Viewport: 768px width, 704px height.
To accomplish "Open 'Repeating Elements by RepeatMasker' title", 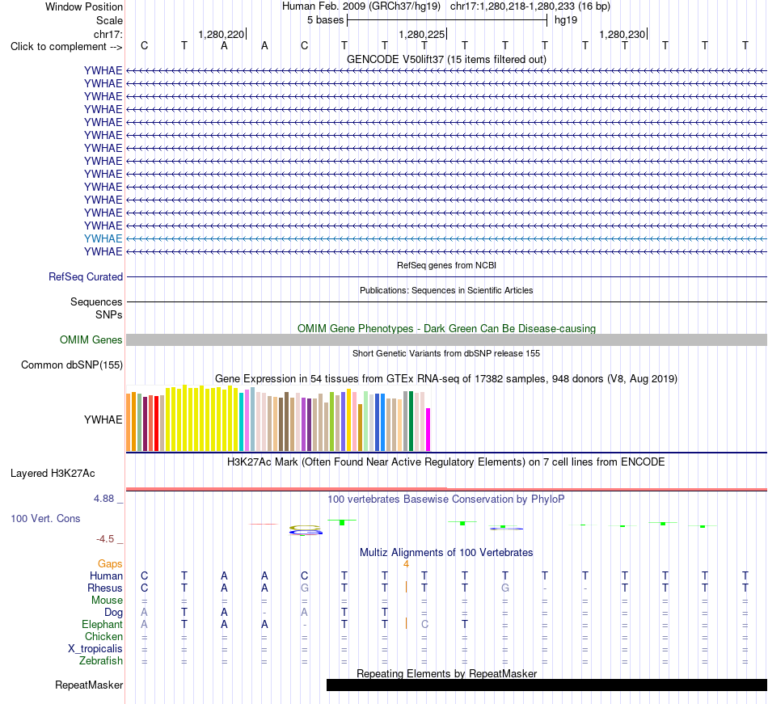I will point(446,673).
